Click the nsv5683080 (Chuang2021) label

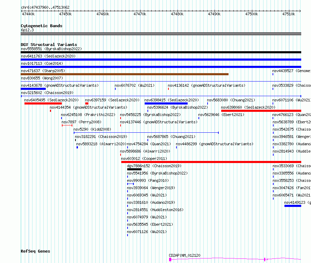tap(231, 100)
